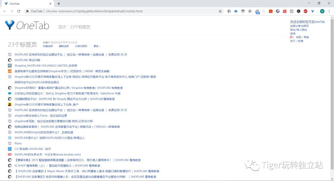Click 分享为网页 under the tab group
334x181 pixels.
81,46
